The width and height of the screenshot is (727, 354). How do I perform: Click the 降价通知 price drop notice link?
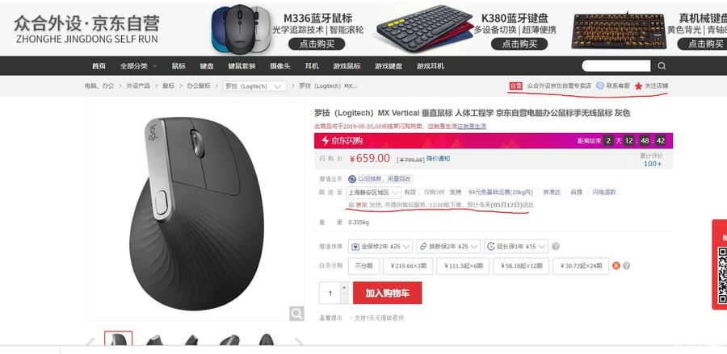pos(438,159)
